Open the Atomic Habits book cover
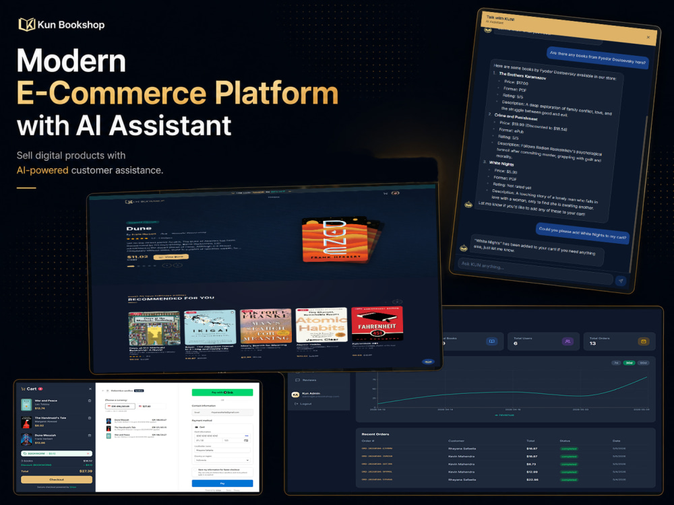This screenshot has height=505, width=674. point(321,325)
